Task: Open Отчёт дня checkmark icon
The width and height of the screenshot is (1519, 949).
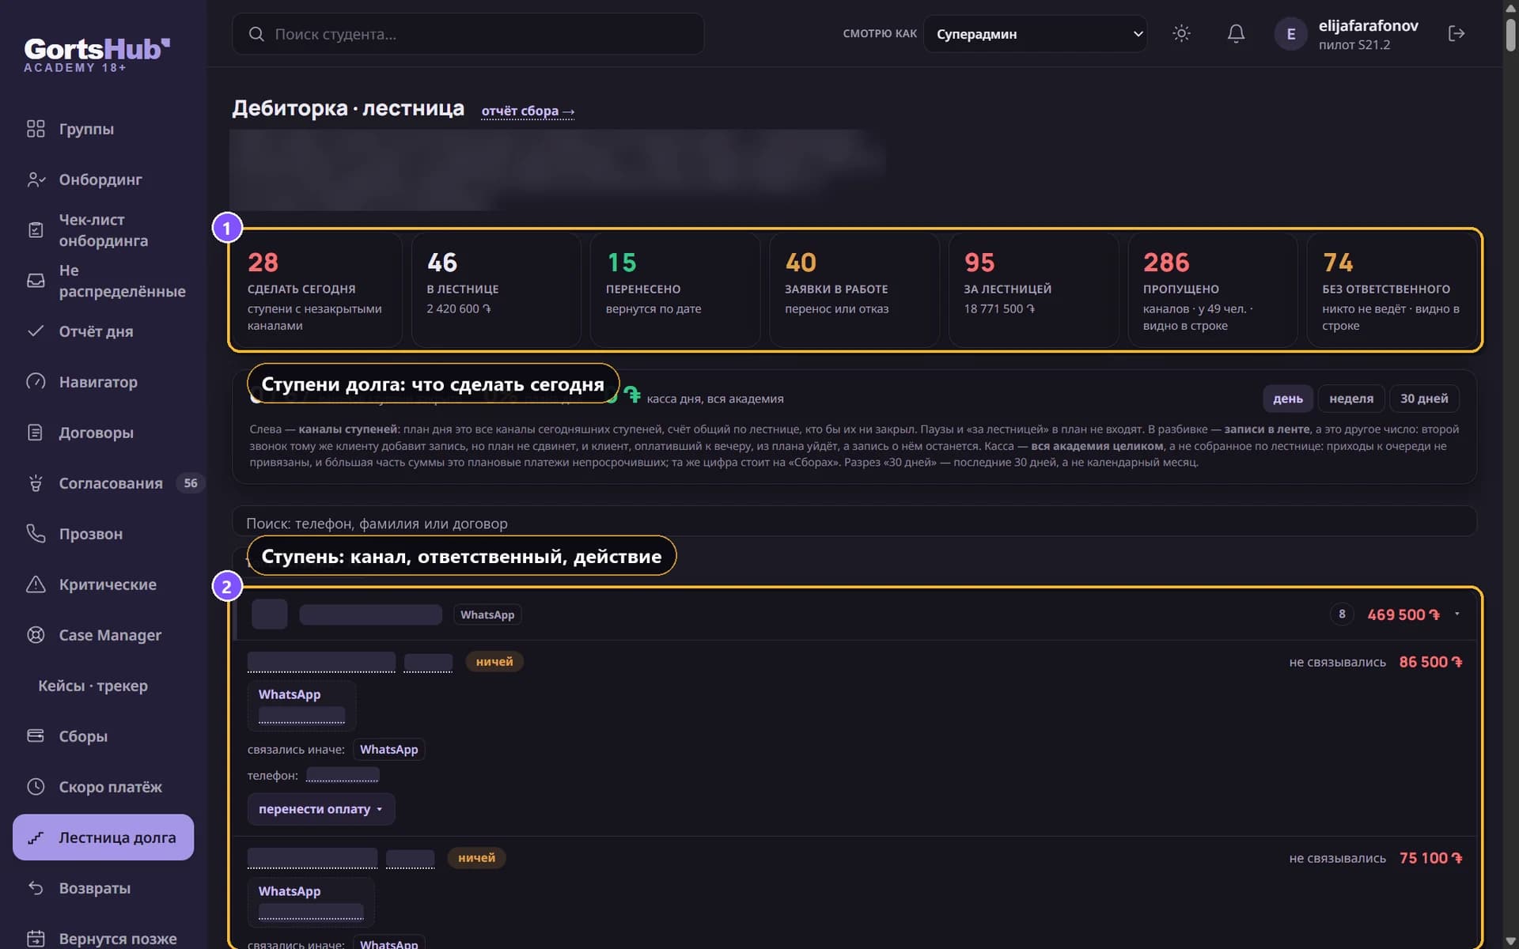Action: click(36, 331)
